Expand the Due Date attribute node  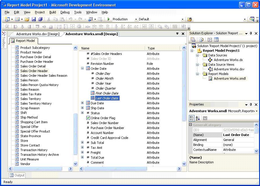coord(82,103)
